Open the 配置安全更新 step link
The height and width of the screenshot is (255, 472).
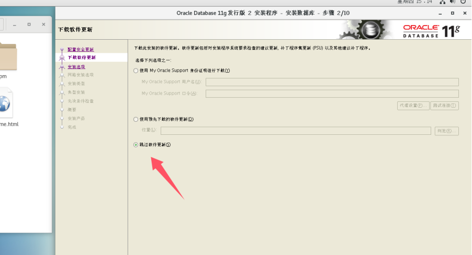(x=81, y=49)
